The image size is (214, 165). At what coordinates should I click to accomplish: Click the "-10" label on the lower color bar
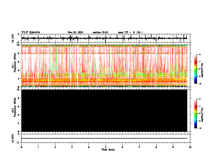200,128
